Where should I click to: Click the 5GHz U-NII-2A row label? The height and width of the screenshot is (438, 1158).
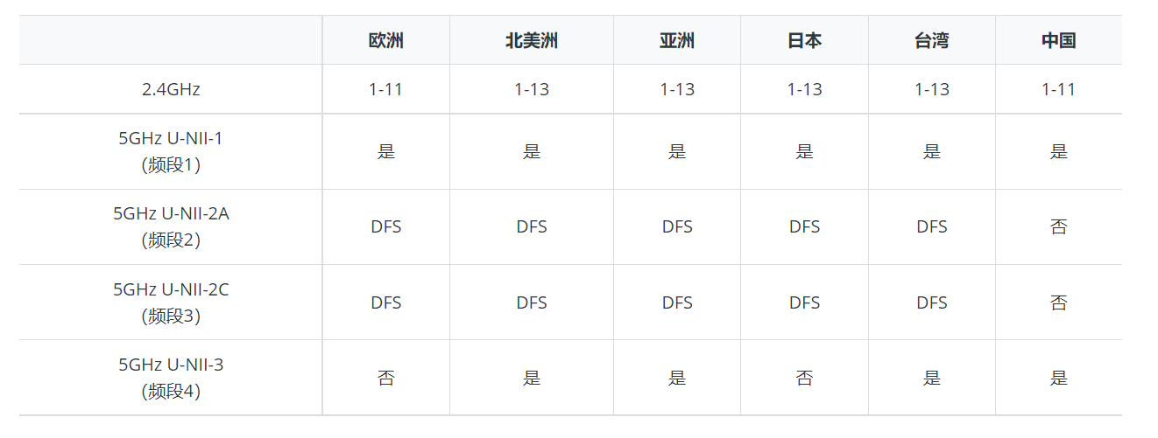click(x=171, y=226)
